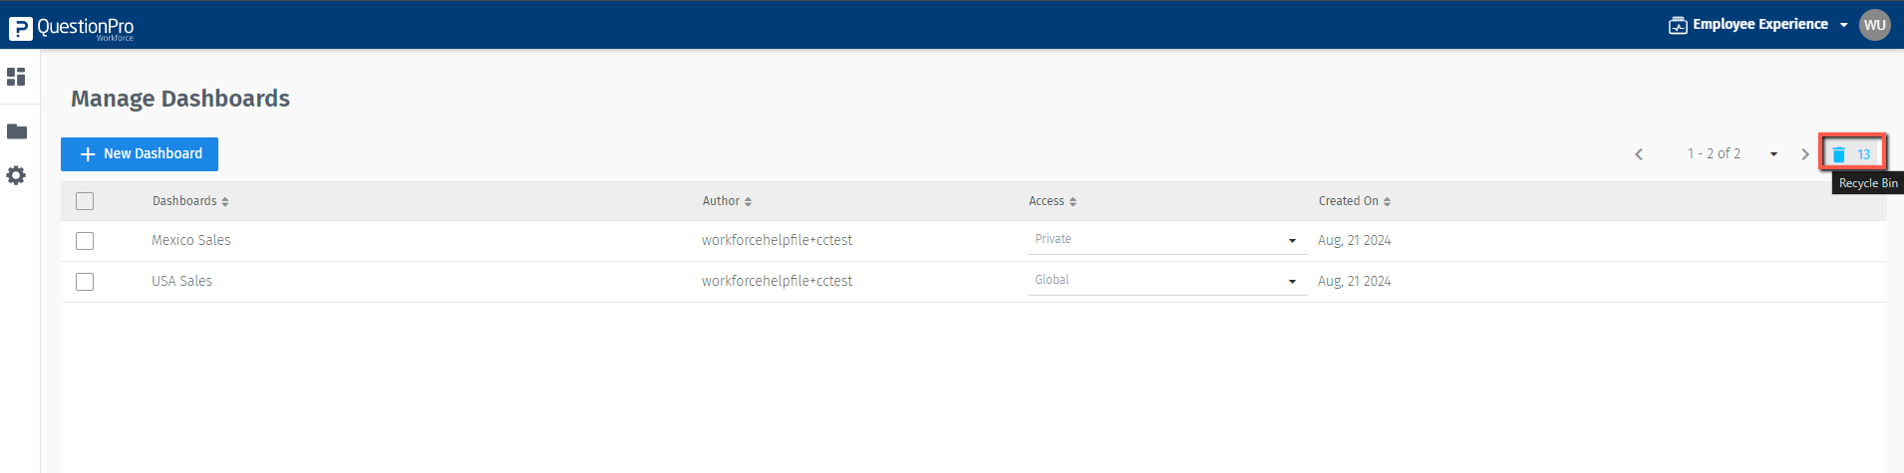The height and width of the screenshot is (473, 1904).
Task: Sort by the Dashboards column
Action: [190, 201]
